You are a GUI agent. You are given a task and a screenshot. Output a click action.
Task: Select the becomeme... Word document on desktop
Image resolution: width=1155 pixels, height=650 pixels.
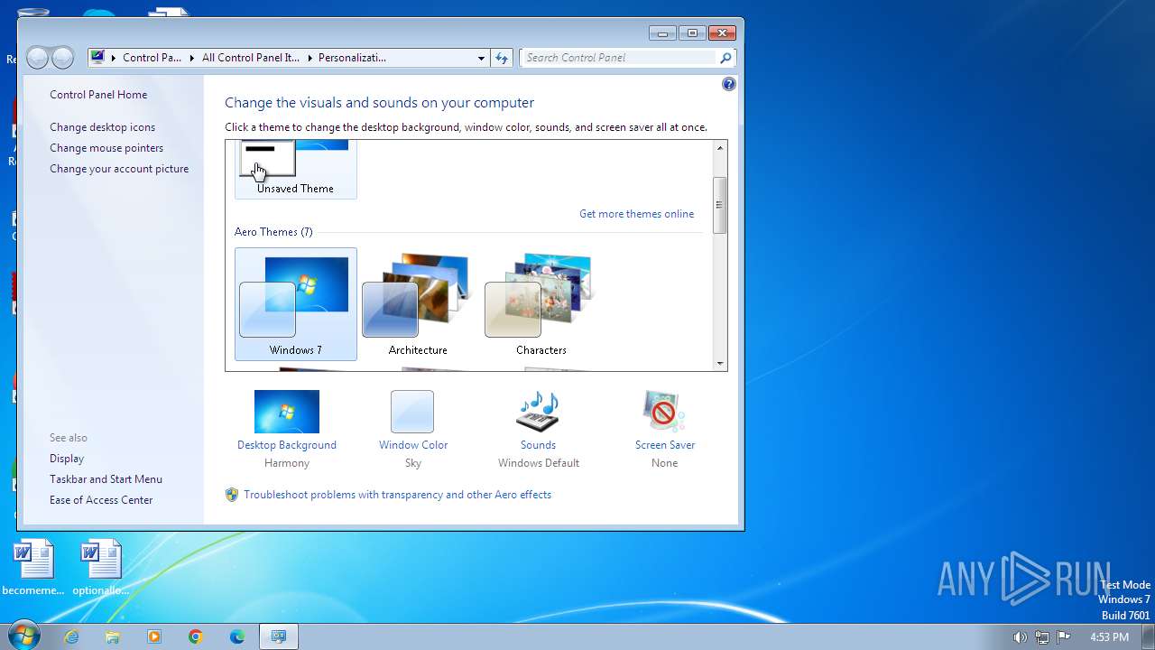click(x=34, y=568)
